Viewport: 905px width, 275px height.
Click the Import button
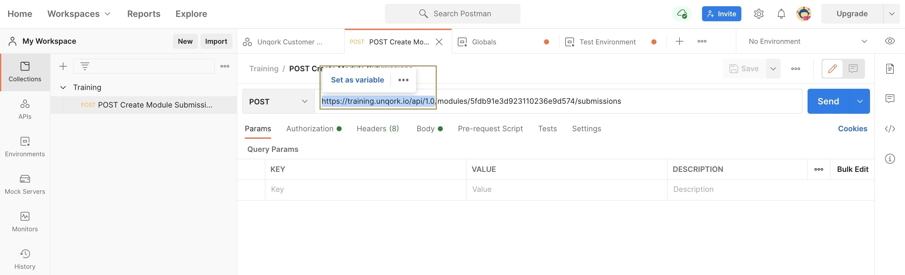(x=216, y=41)
